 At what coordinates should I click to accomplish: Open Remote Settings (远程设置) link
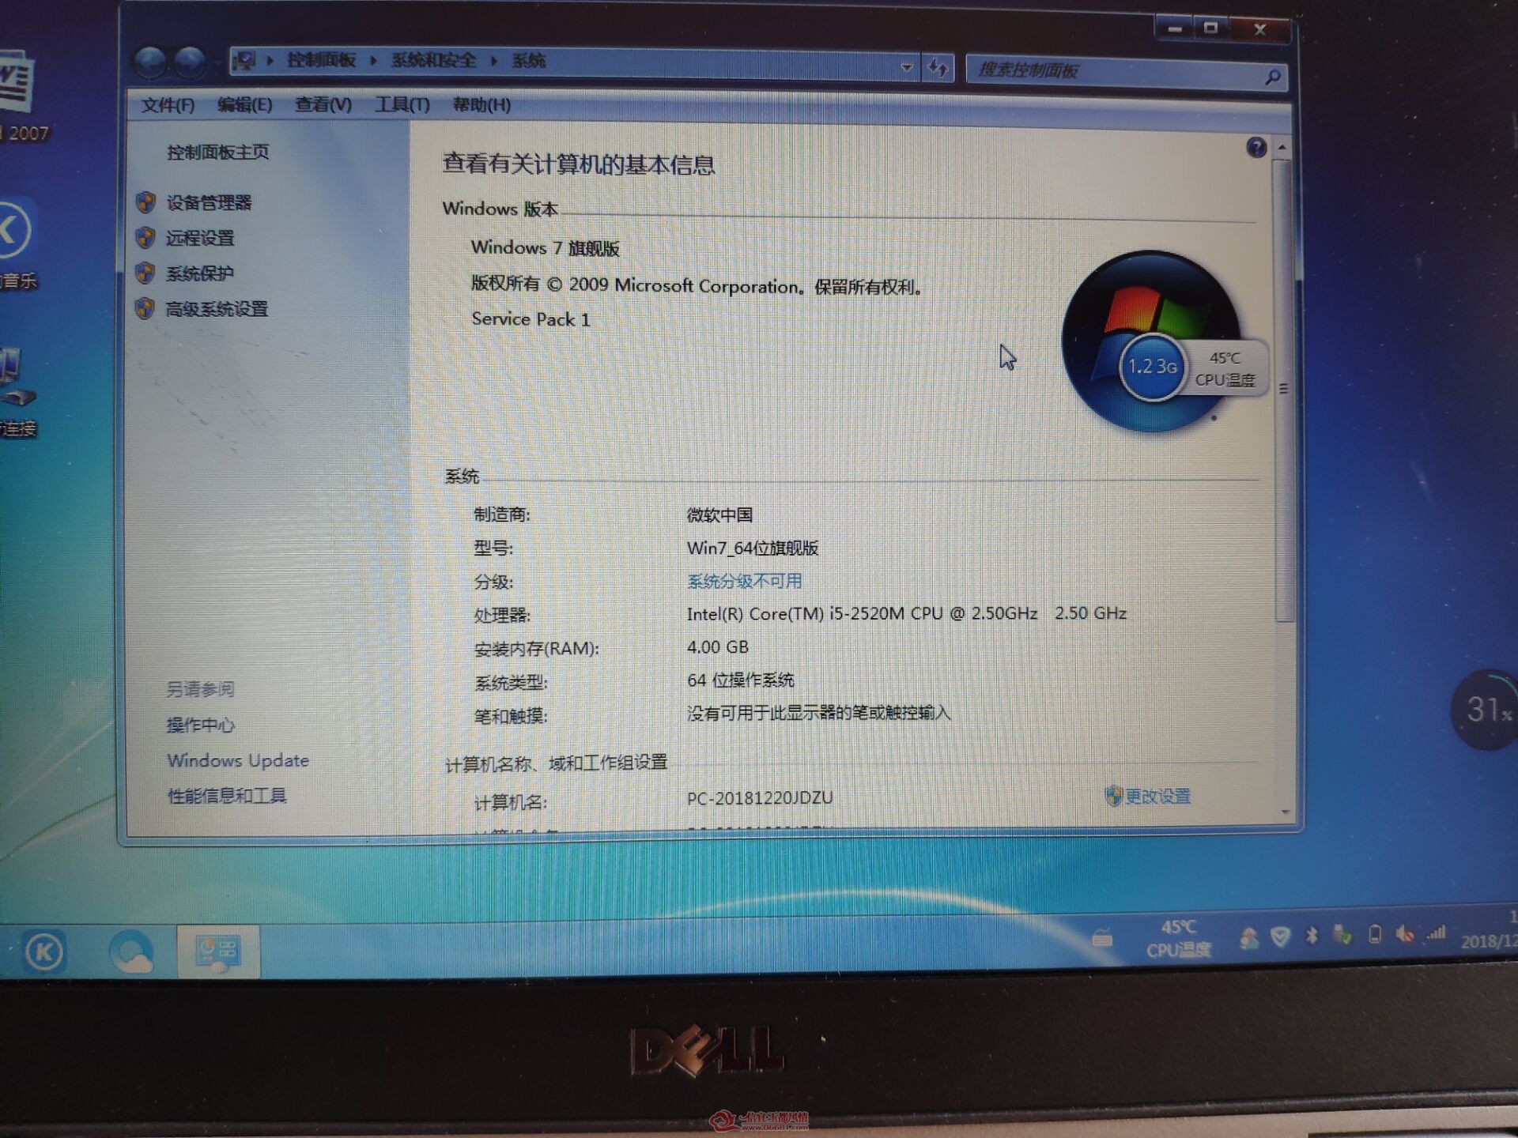pos(199,238)
